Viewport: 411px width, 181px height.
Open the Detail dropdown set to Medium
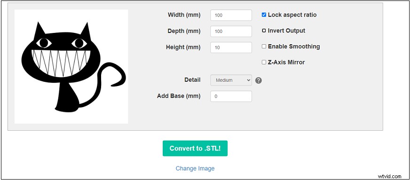[231, 80]
